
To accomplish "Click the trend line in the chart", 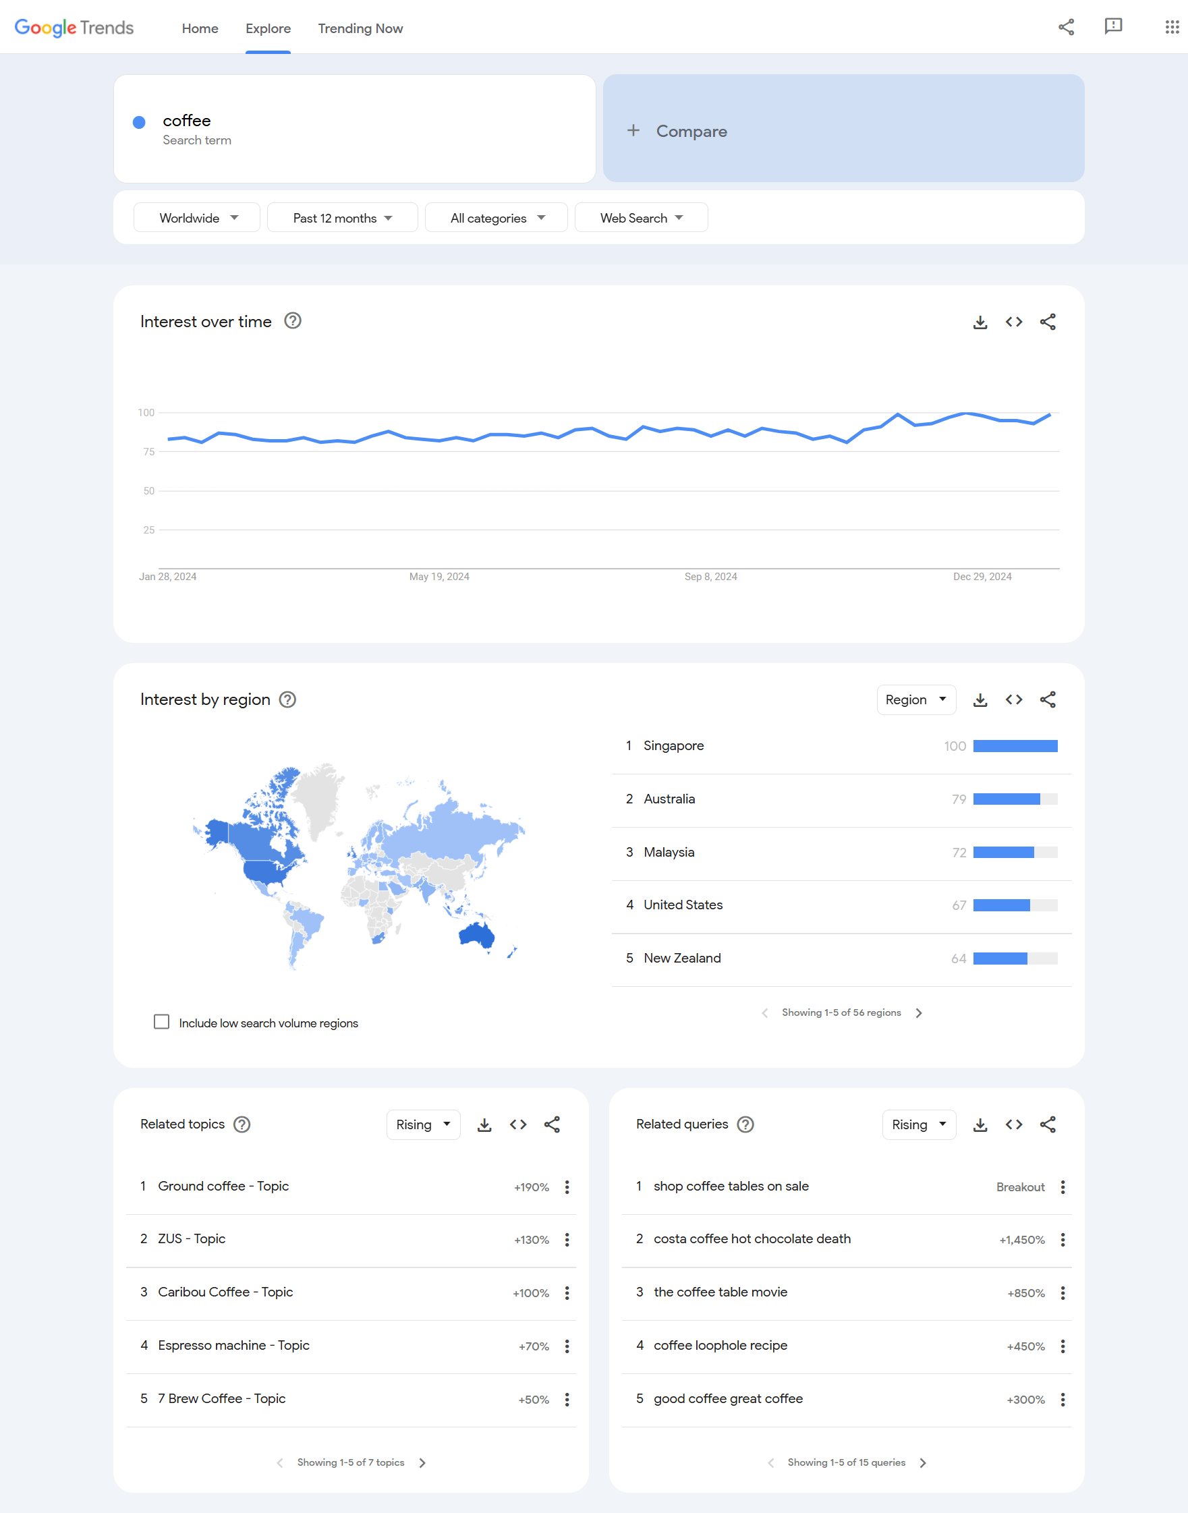I will [609, 428].
